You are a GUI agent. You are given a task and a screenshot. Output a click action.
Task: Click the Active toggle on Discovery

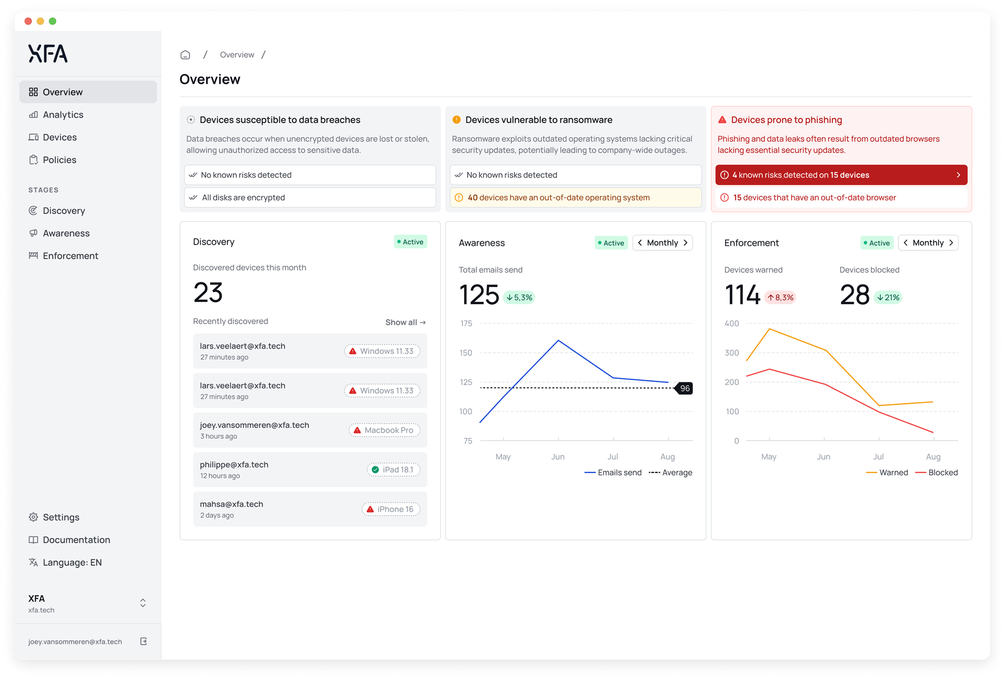pyautogui.click(x=410, y=242)
